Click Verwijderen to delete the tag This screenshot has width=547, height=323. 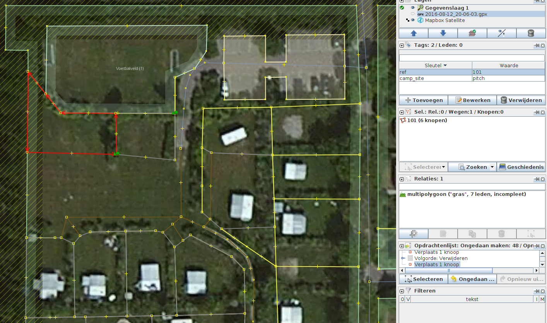coord(521,100)
